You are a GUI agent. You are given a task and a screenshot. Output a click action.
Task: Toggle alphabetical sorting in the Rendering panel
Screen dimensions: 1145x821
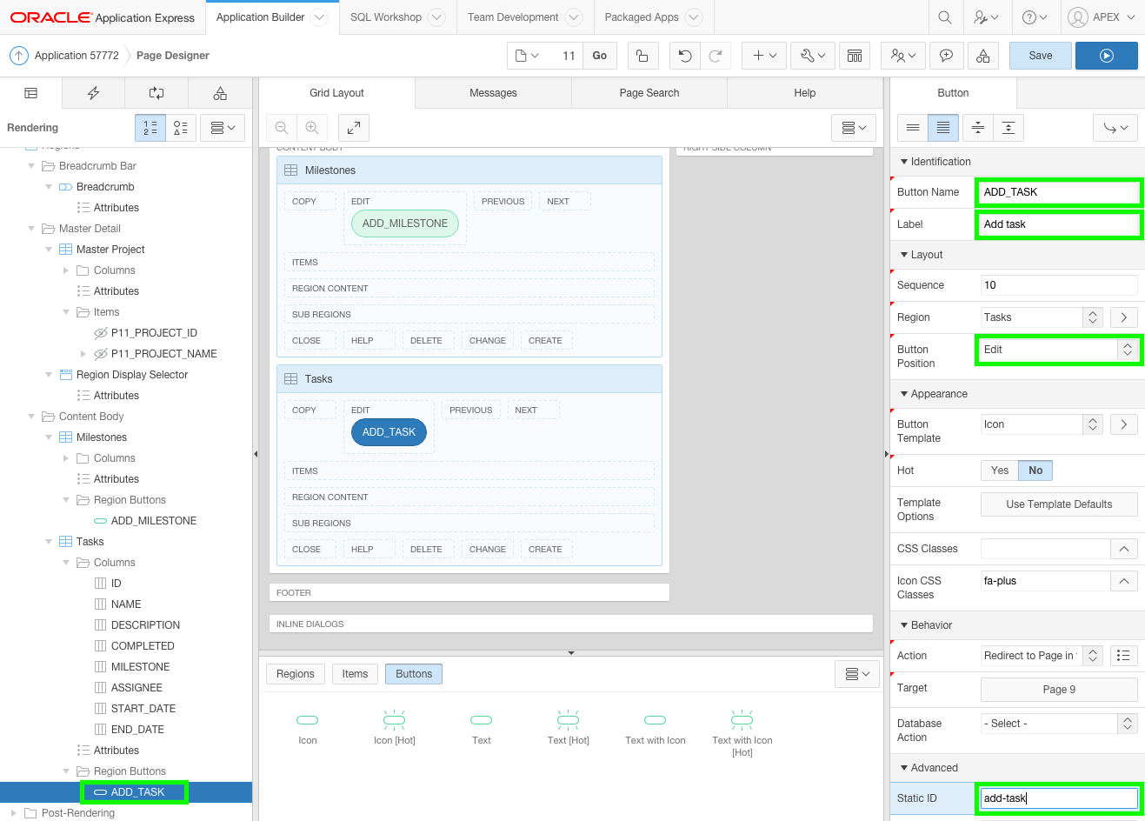pos(181,127)
